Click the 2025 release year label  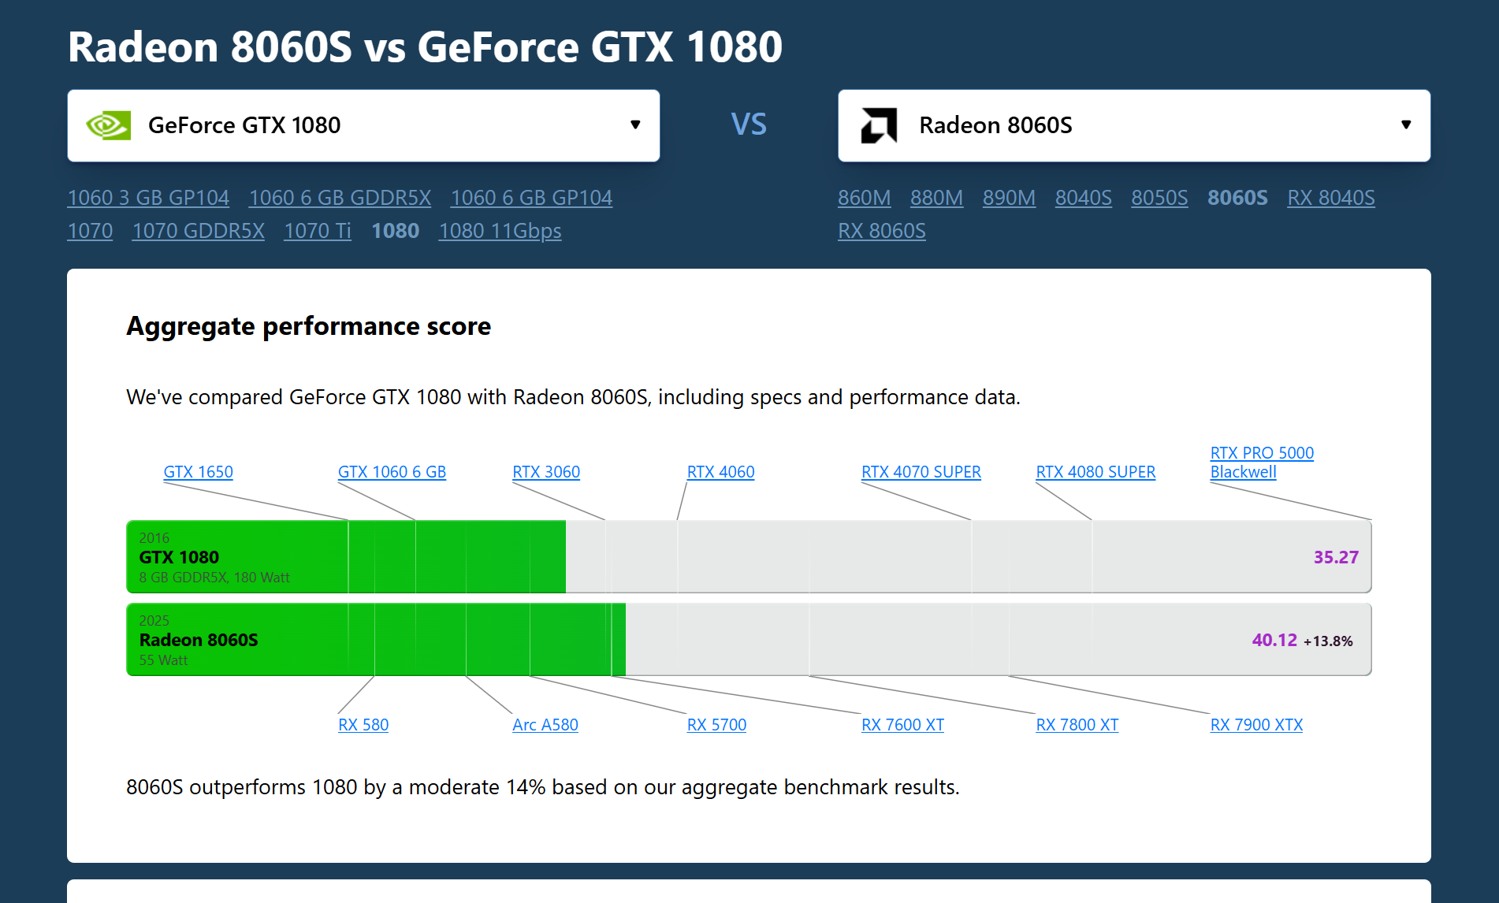(154, 621)
